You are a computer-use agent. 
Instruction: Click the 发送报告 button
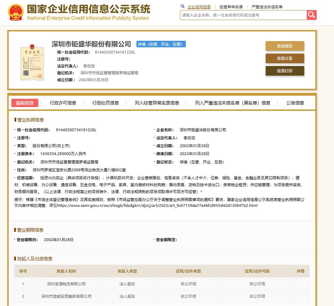[x=285, y=46]
